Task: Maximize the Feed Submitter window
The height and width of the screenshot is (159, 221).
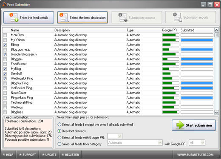Action: click(x=210, y=5)
